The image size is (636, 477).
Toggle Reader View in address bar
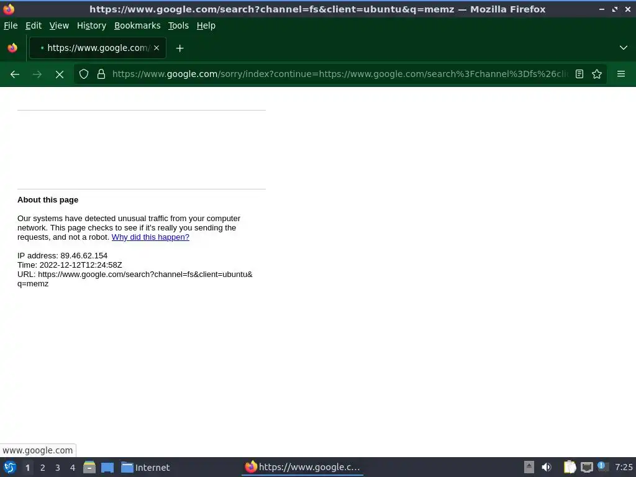click(x=579, y=74)
